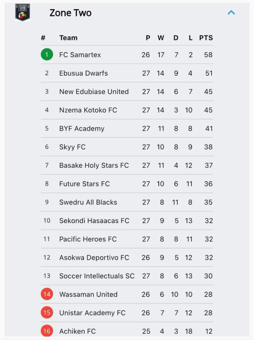
Task: Open Wassaman United team row
Action: coord(127,294)
